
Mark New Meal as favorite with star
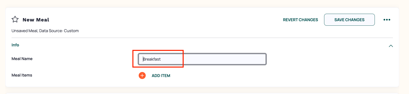15,19
